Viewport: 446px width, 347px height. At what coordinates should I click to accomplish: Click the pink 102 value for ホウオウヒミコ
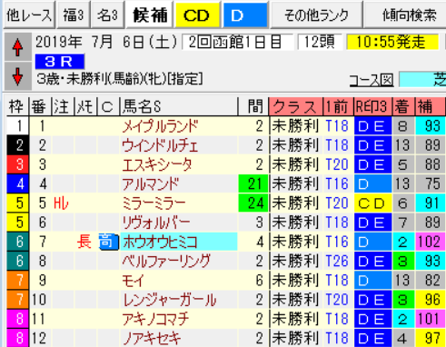click(x=431, y=242)
